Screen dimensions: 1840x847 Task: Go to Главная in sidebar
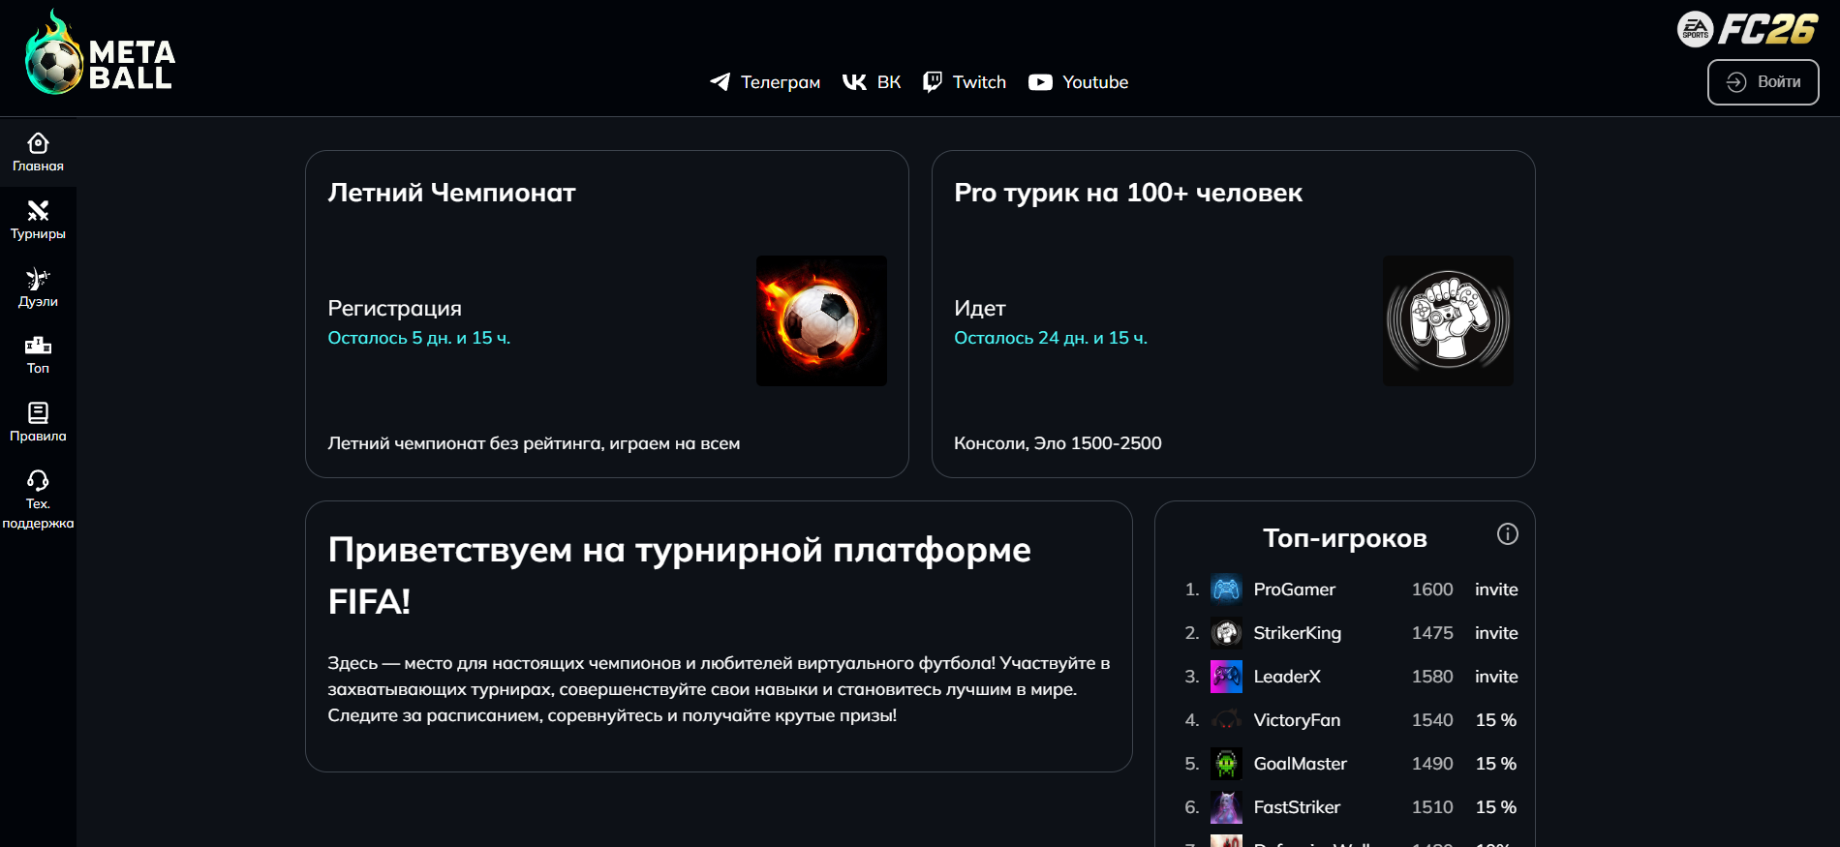(38, 153)
